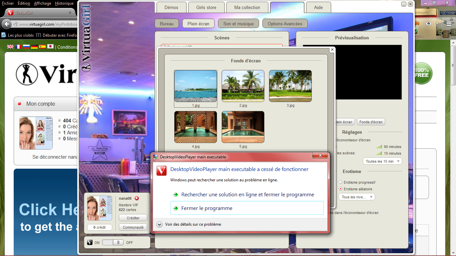Select wallpaper thumbnail 5.jpg

coord(243,127)
